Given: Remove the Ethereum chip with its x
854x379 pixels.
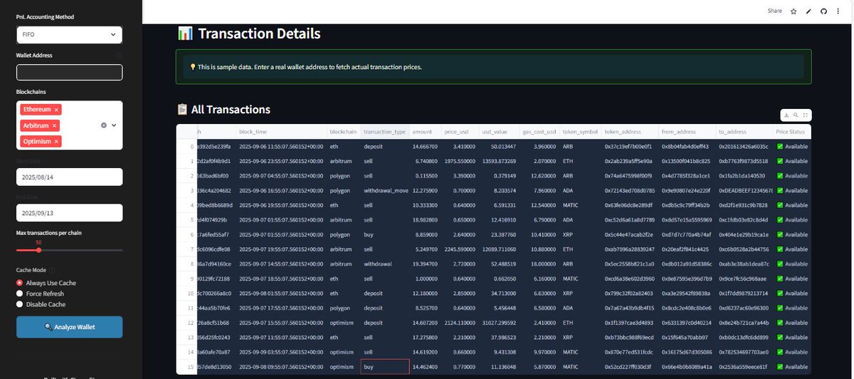Looking at the screenshot, I should [x=57, y=110].
